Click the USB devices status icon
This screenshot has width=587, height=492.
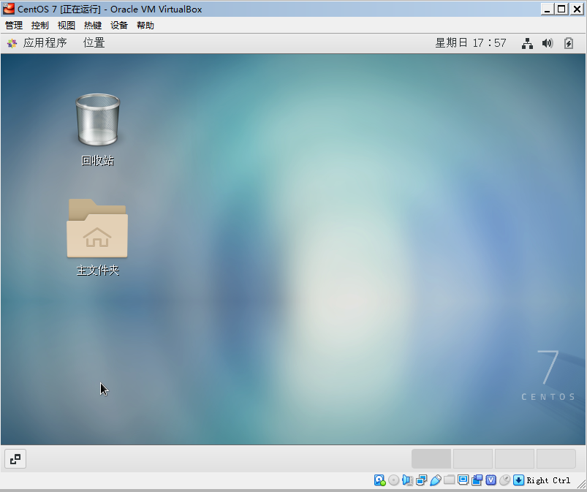[x=435, y=480]
